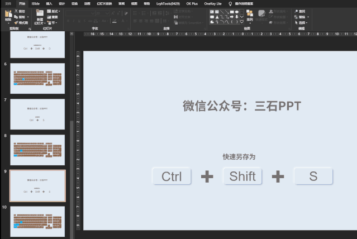Image resolution: width=357 pixels, height=239 pixels.
Task: Select the triangle shape in gallery
Action: coord(217,17)
